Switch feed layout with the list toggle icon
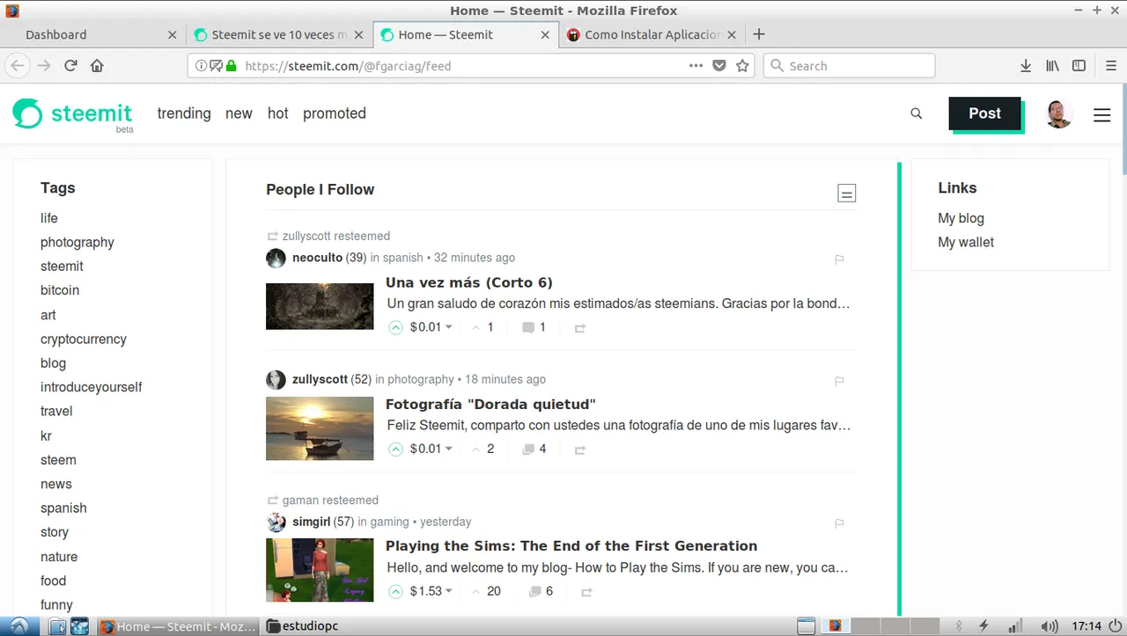The height and width of the screenshot is (636, 1127). [x=846, y=194]
